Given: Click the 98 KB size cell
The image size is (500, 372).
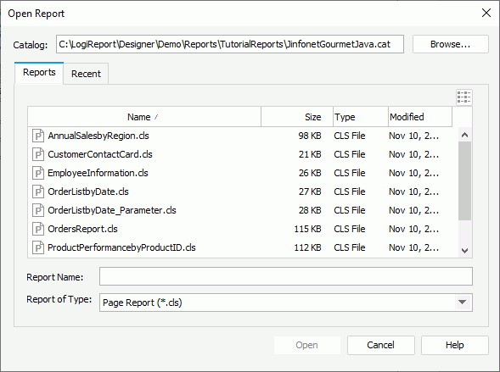Looking at the screenshot, I should pos(310,136).
